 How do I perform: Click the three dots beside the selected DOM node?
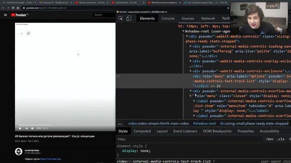[118, 76]
